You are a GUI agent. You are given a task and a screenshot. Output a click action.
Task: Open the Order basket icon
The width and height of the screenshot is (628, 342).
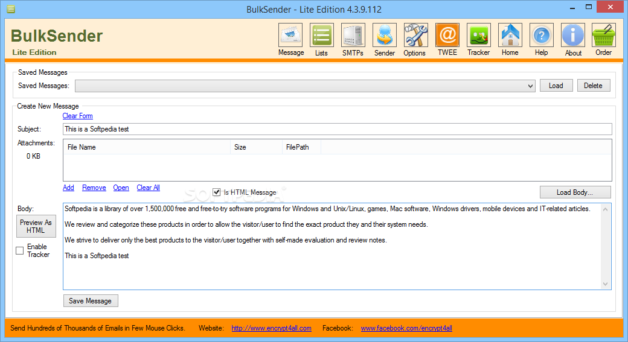604,35
